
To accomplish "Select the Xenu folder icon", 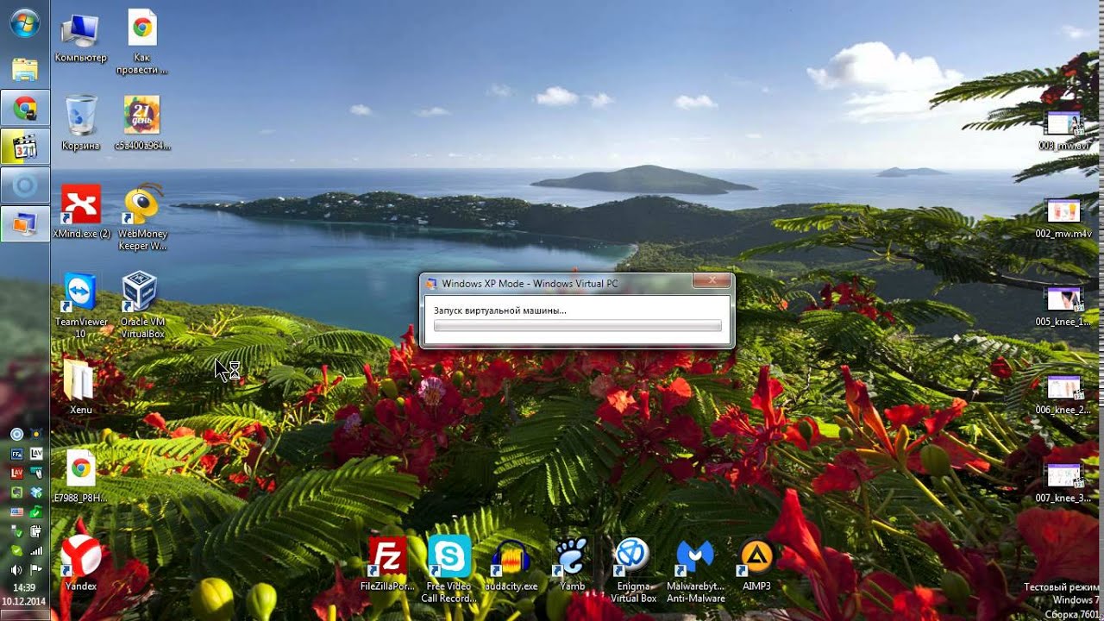I will (80, 386).
